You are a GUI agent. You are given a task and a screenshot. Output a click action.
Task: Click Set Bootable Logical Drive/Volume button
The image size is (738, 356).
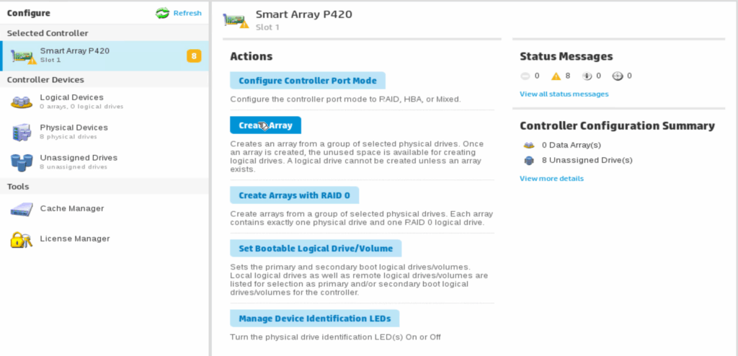tap(316, 248)
